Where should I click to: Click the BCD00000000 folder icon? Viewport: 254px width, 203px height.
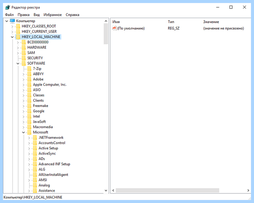[x=24, y=42]
